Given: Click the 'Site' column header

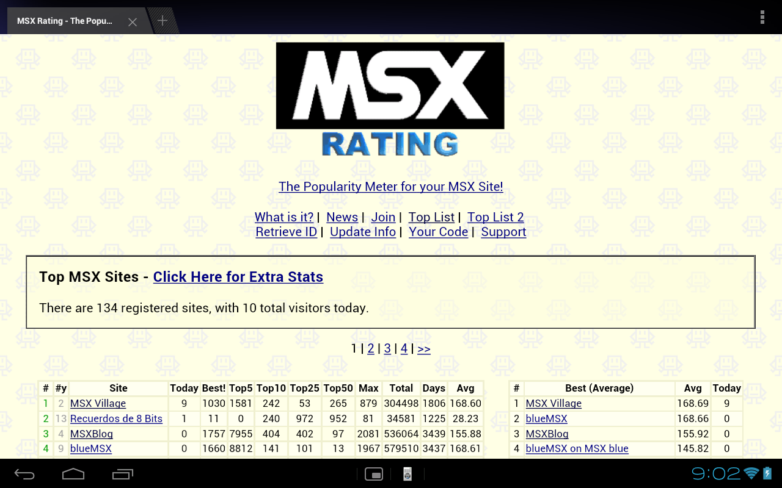Looking at the screenshot, I should [119, 388].
